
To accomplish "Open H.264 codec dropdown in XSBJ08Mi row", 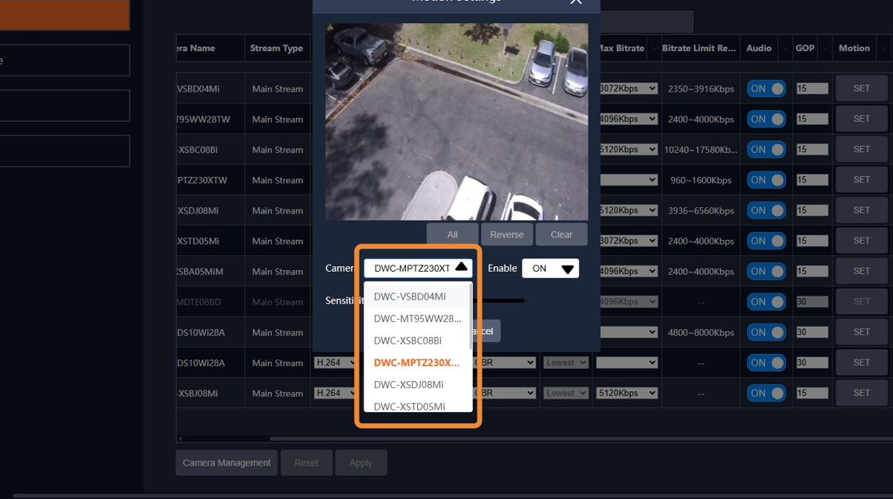I will [335, 393].
